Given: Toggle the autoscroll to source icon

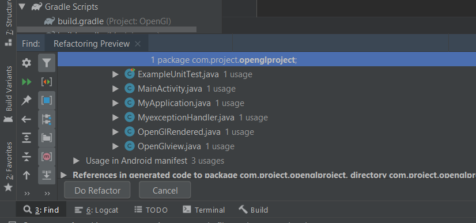Looking at the screenshot, I should pos(47,175).
